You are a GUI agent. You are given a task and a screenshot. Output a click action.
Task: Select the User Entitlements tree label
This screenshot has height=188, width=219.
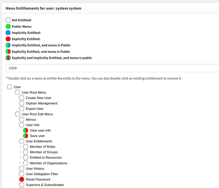[39, 141]
